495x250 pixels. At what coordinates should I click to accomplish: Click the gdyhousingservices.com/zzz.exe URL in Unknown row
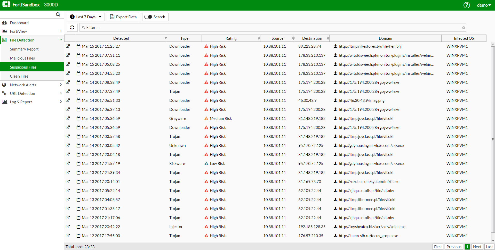(x=371, y=145)
